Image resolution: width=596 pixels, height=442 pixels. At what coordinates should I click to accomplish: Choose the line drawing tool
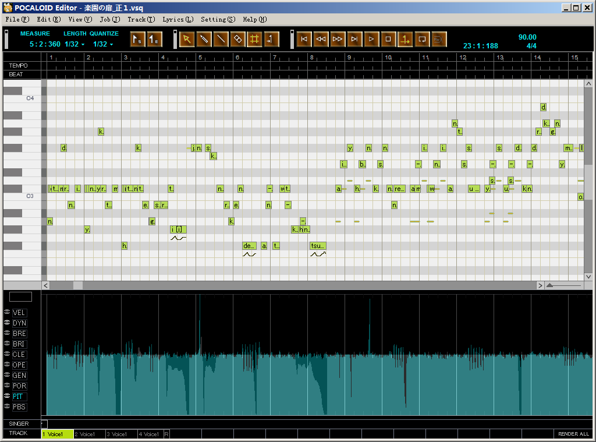(x=221, y=39)
